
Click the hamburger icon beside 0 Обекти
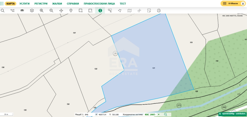pyautogui.click(x=225, y=4)
